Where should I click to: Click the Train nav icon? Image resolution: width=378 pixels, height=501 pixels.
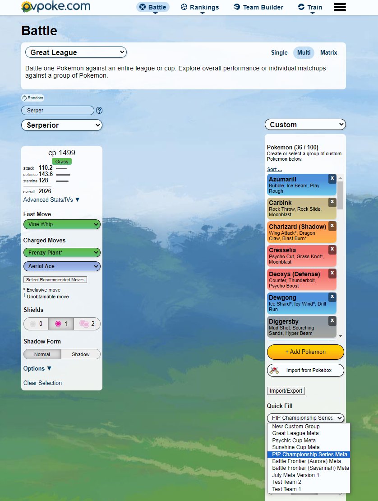[x=301, y=7]
